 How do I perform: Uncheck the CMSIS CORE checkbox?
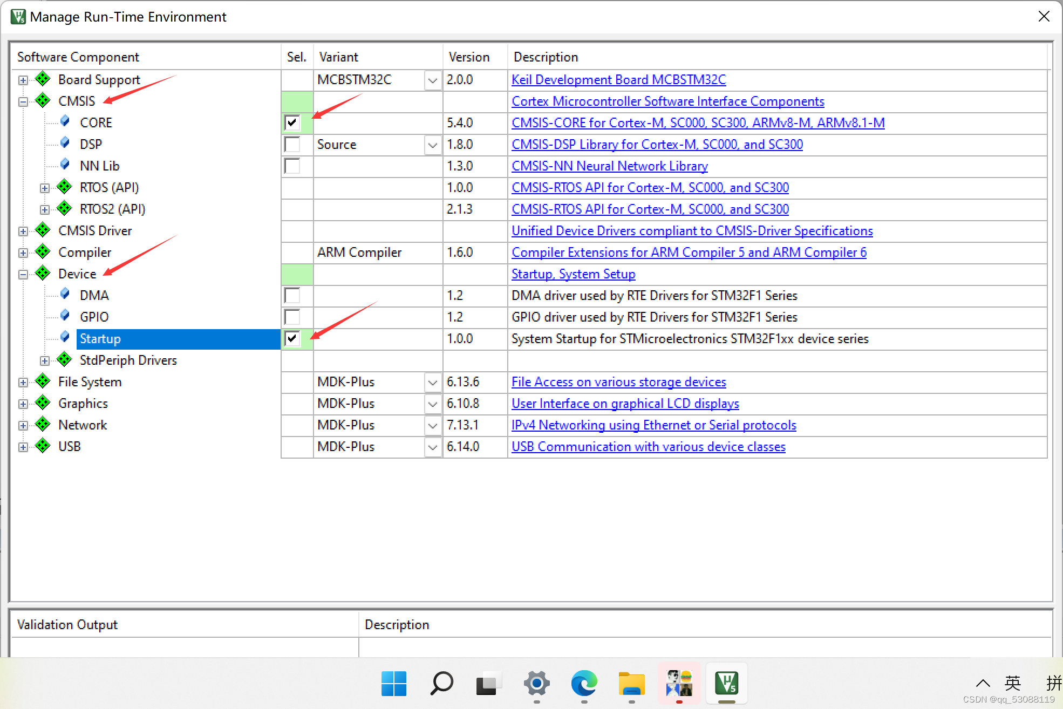coord(292,122)
